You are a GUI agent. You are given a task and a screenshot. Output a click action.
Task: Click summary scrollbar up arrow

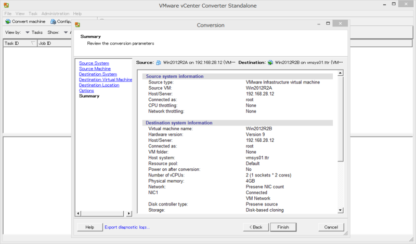(x=341, y=73)
